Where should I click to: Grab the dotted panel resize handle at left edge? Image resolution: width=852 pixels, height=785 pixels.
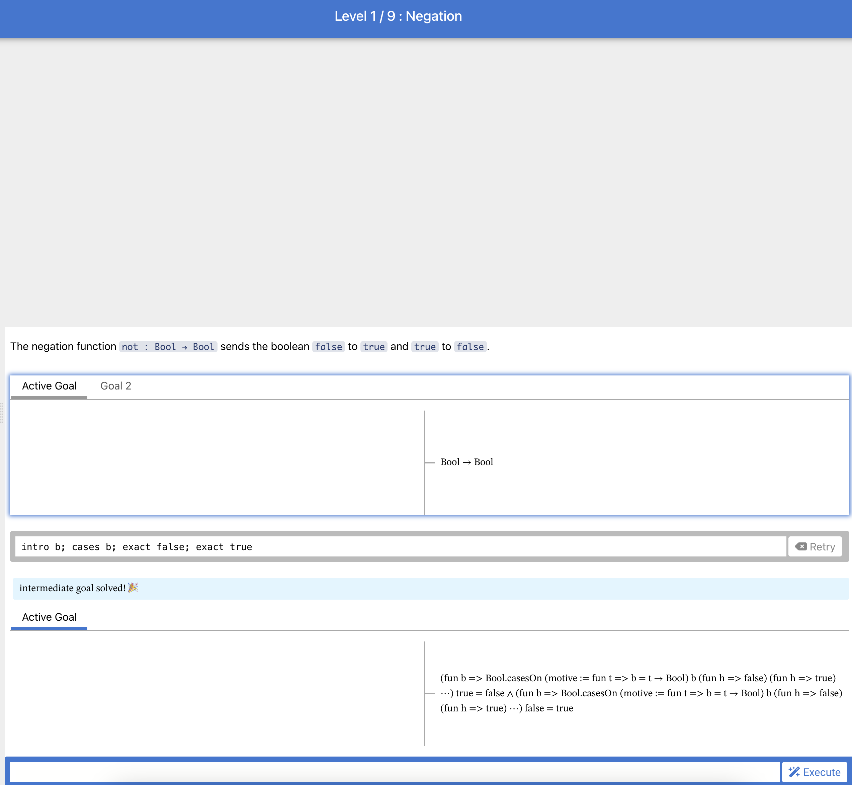(2, 413)
